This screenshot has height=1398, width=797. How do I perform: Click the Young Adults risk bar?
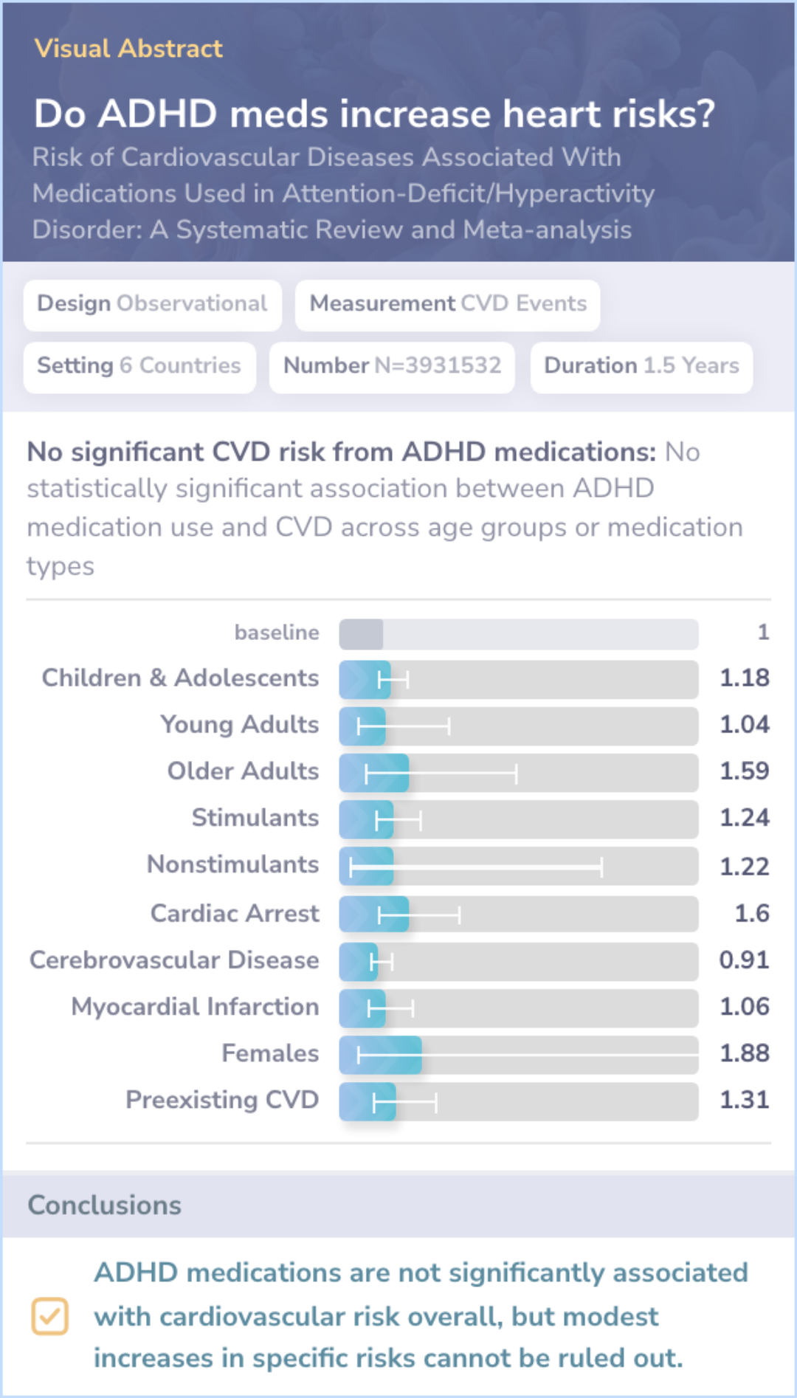518,726
